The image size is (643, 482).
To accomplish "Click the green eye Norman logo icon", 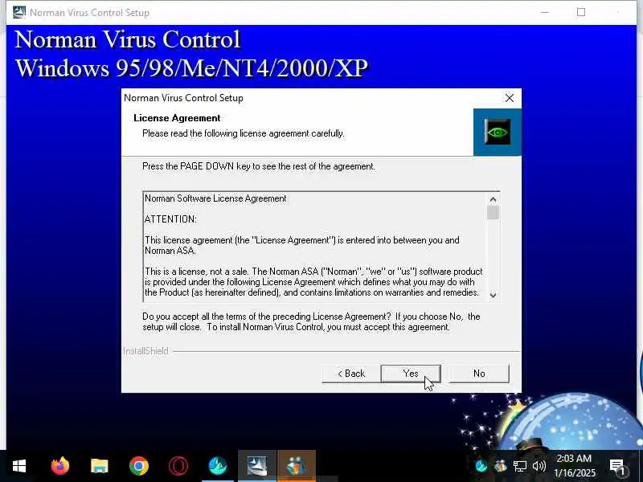I will click(498, 132).
